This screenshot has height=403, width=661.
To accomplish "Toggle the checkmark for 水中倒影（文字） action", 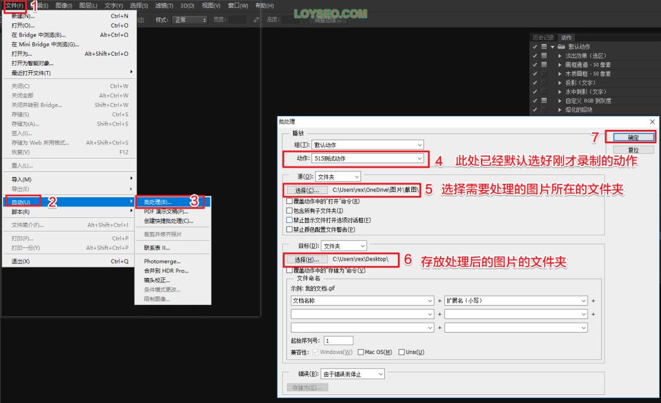I will tap(535, 91).
